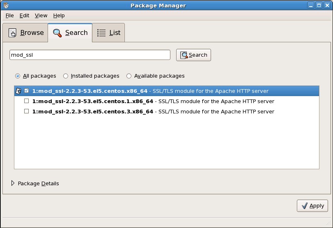Screen dimensions: 333x228
Task: Close the Package Manager window
Action: pos(327,5)
